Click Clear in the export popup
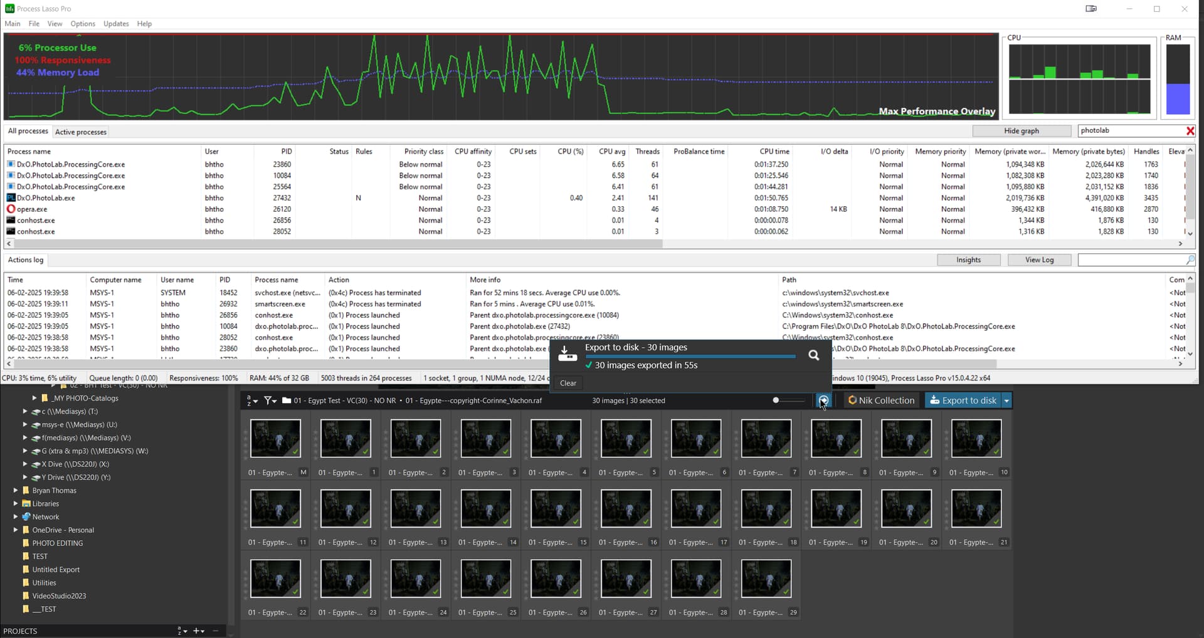This screenshot has height=638, width=1204. 568,383
